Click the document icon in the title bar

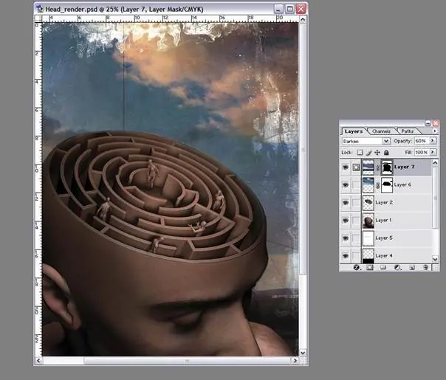(x=40, y=9)
